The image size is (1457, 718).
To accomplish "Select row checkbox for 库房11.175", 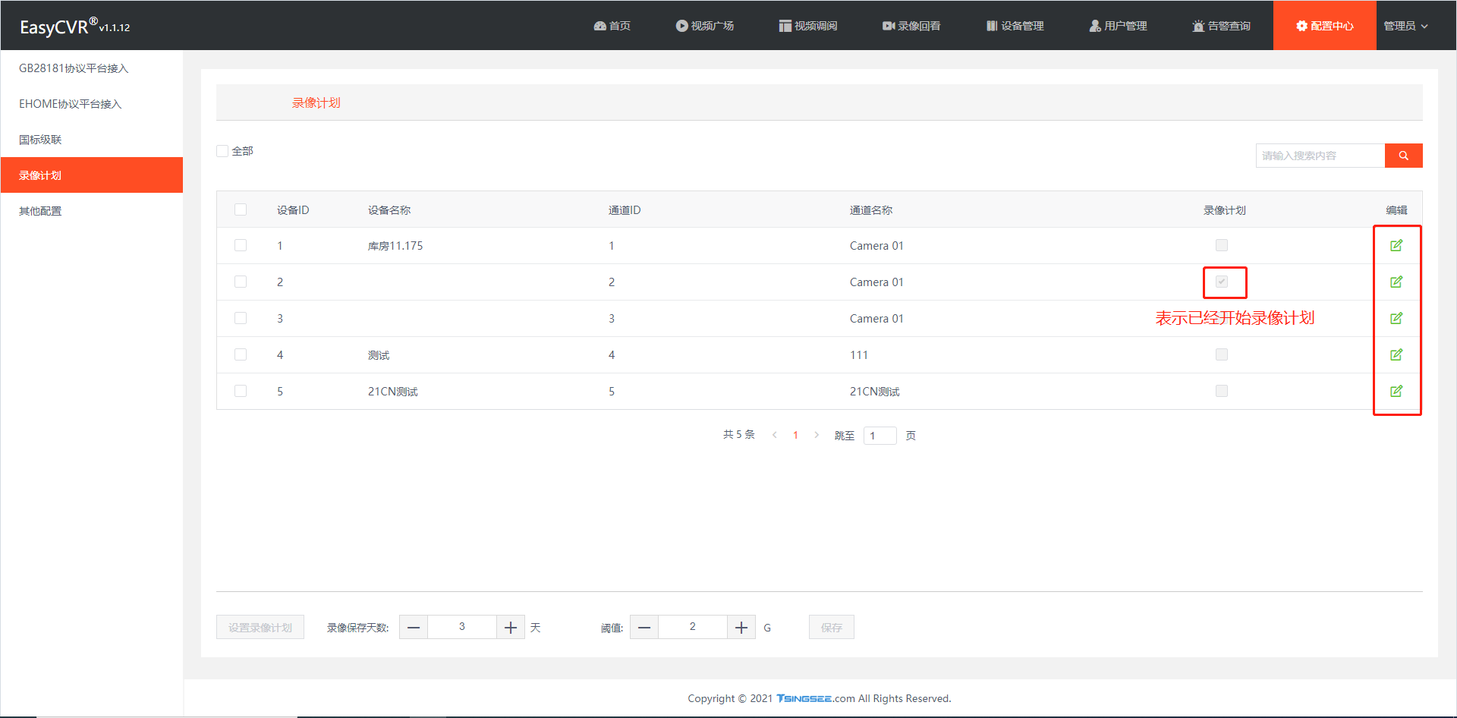I will click(x=241, y=245).
